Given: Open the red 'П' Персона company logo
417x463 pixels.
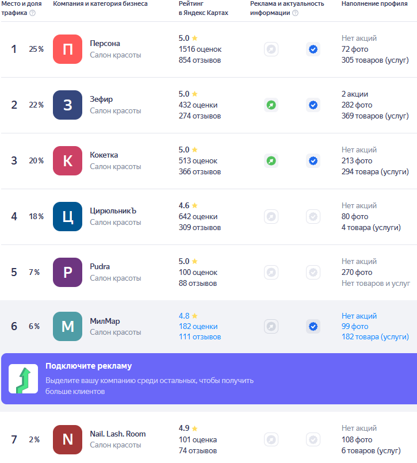Looking at the screenshot, I should [x=67, y=49].
